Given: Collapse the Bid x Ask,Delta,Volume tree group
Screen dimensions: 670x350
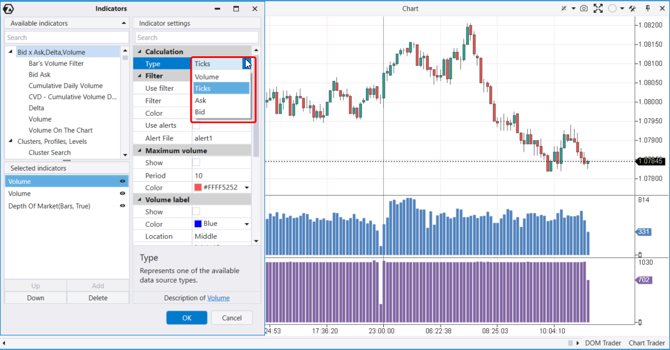Looking at the screenshot, I should click(11, 52).
